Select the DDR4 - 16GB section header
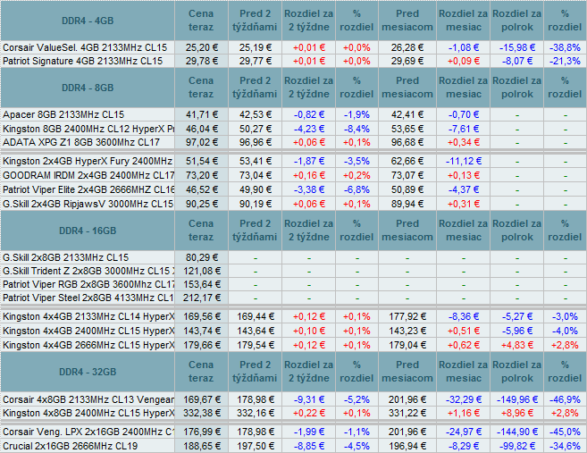Screen dimensions: 587x453 [88, 231]
